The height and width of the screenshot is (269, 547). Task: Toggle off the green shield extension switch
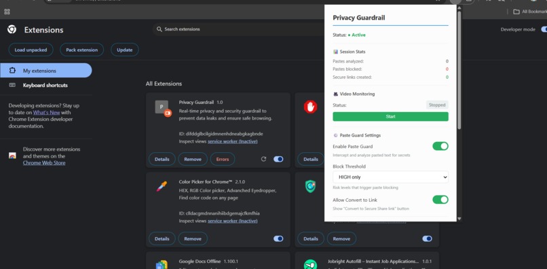[x=427, y=238]
